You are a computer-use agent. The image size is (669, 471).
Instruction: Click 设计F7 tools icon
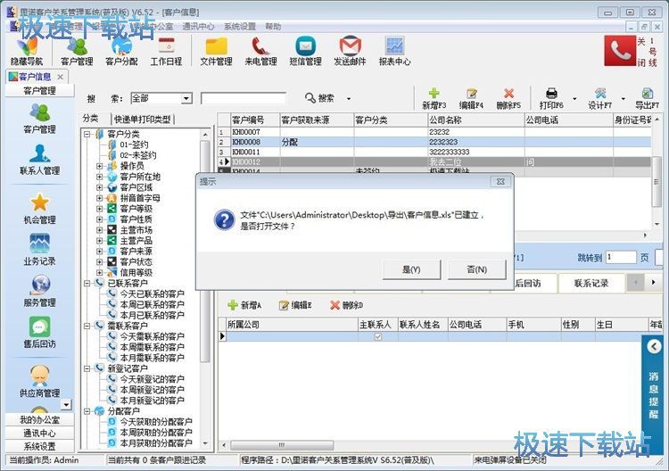tap(600, 99)
